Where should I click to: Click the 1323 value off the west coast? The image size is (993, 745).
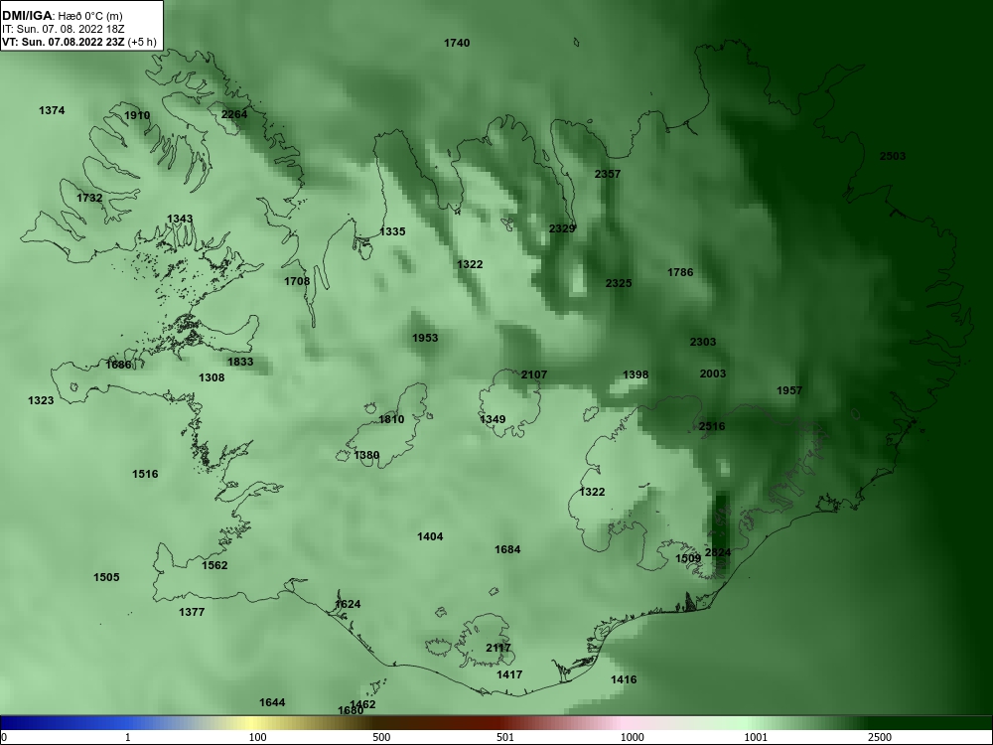click(41, 401)
